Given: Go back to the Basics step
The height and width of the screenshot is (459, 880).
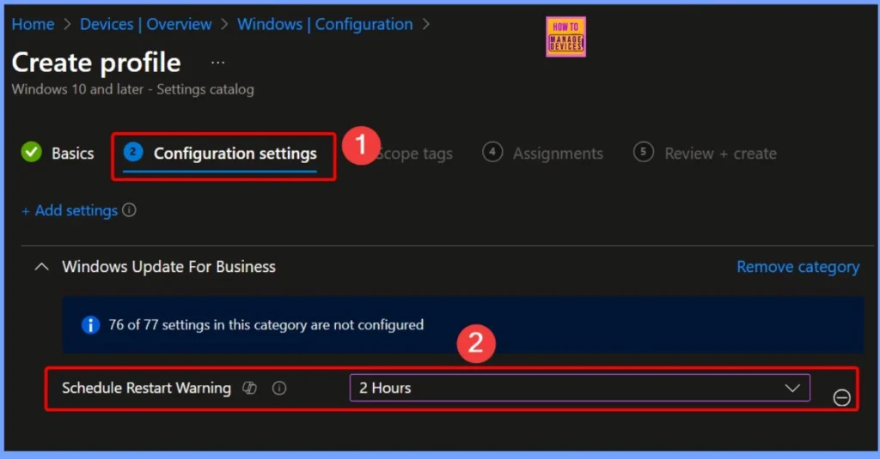Looking at the screenshot, I should [x=58, y=154].
